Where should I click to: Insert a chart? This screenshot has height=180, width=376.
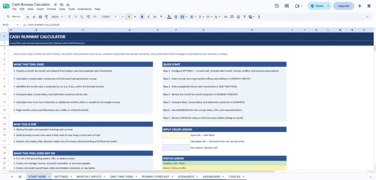click(238, 17)
